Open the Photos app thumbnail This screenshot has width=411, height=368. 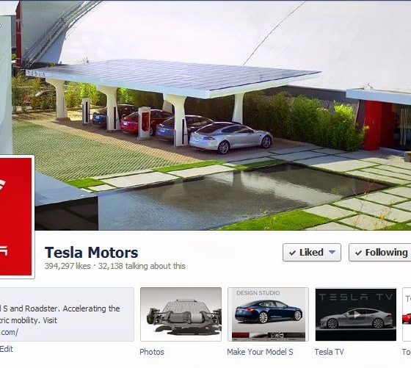pyautogui.click(x=181, y=314)
